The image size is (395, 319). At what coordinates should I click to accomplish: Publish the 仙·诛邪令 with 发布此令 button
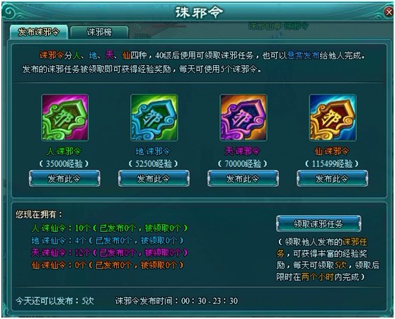coord(332,178)
